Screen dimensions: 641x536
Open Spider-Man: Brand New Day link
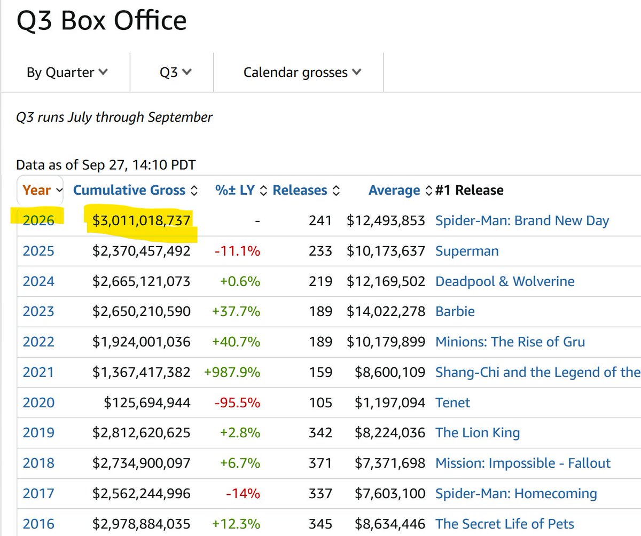522,220
